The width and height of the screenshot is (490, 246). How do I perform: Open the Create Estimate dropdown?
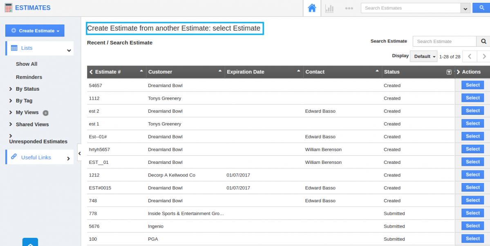coord(35,31)
